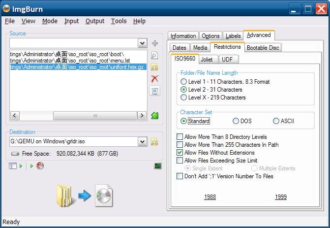The image size is (330, 228).
Task: Open the Input menu
Action: [x=71, y=21]
